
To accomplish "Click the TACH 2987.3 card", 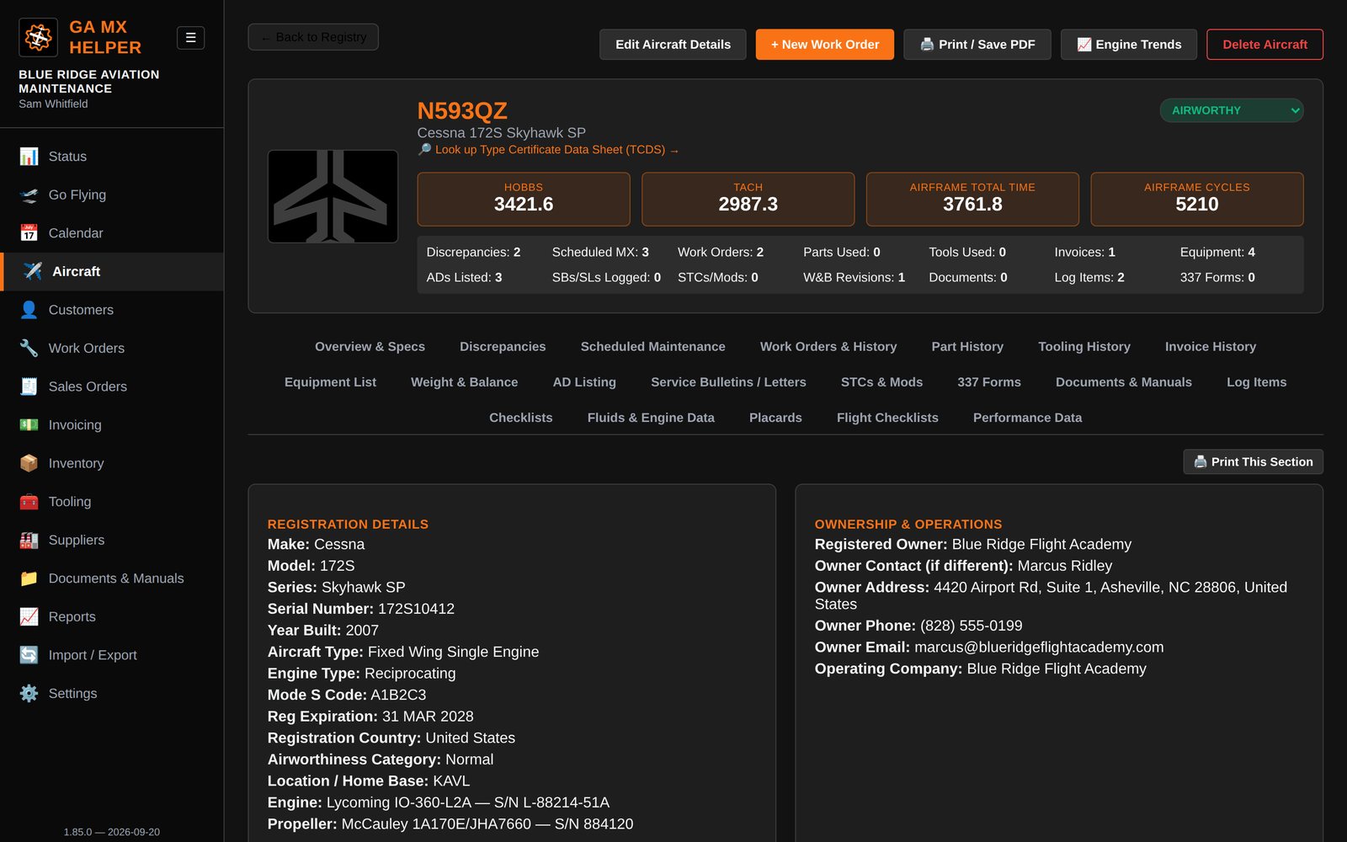I will pos(748,199).
